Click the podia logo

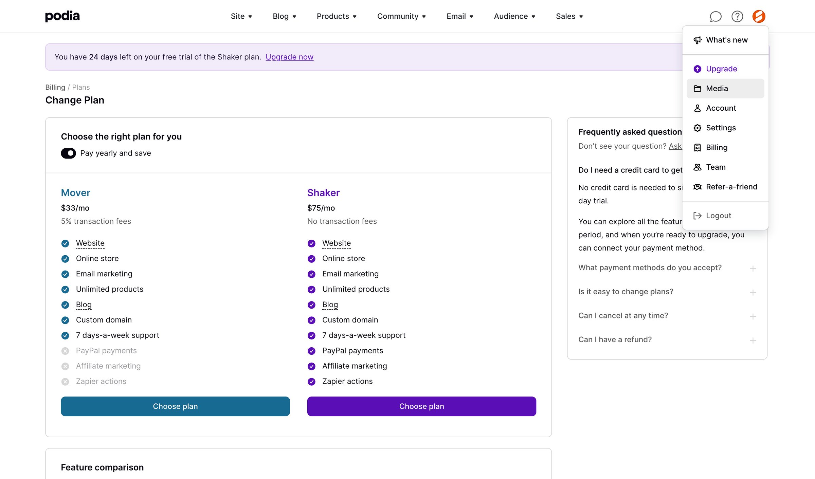coord(62,16)
